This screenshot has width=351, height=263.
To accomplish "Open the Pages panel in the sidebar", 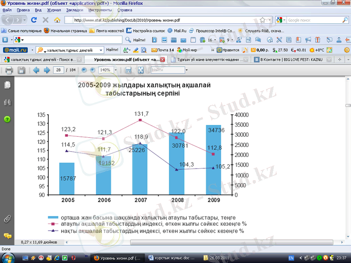I will point(7,85).
